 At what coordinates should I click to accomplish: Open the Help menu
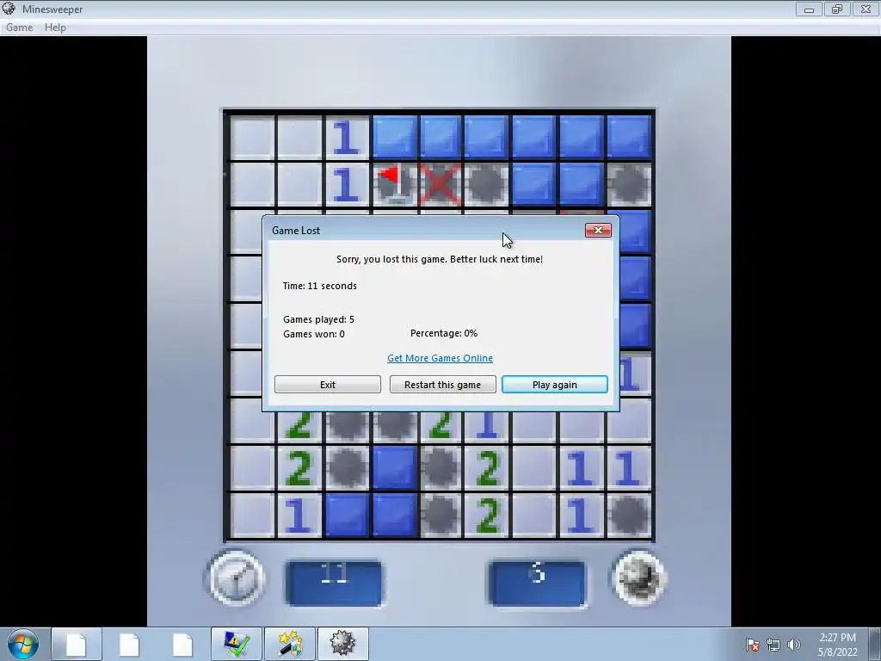click(x=55, y=28)
